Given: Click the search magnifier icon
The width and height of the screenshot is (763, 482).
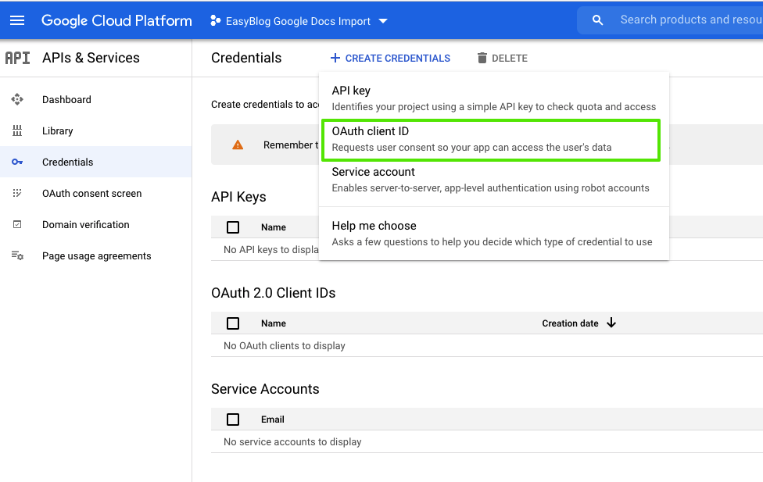Looking at the screenshot, I should pyautogui.click(x=597, y=20).
